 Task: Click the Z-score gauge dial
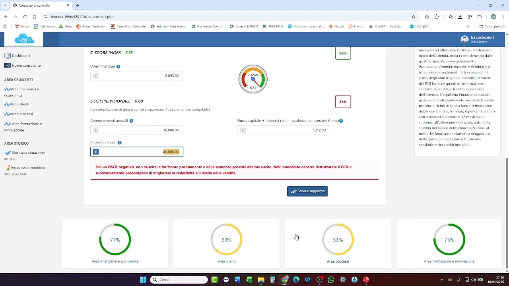coord(253,79)
